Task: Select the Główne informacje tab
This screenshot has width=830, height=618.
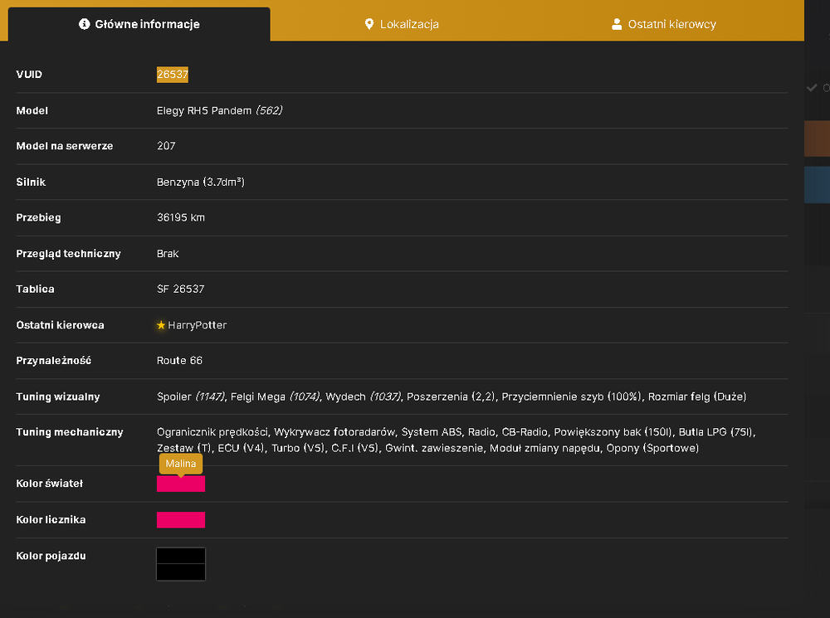Action: pyautogui.click(x=139, y=24)
